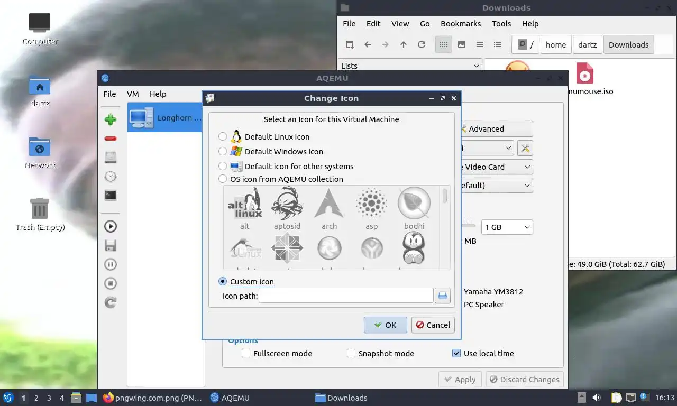Select Default Linux icon radio button
The image size is (677, 406).
point(223,136)
